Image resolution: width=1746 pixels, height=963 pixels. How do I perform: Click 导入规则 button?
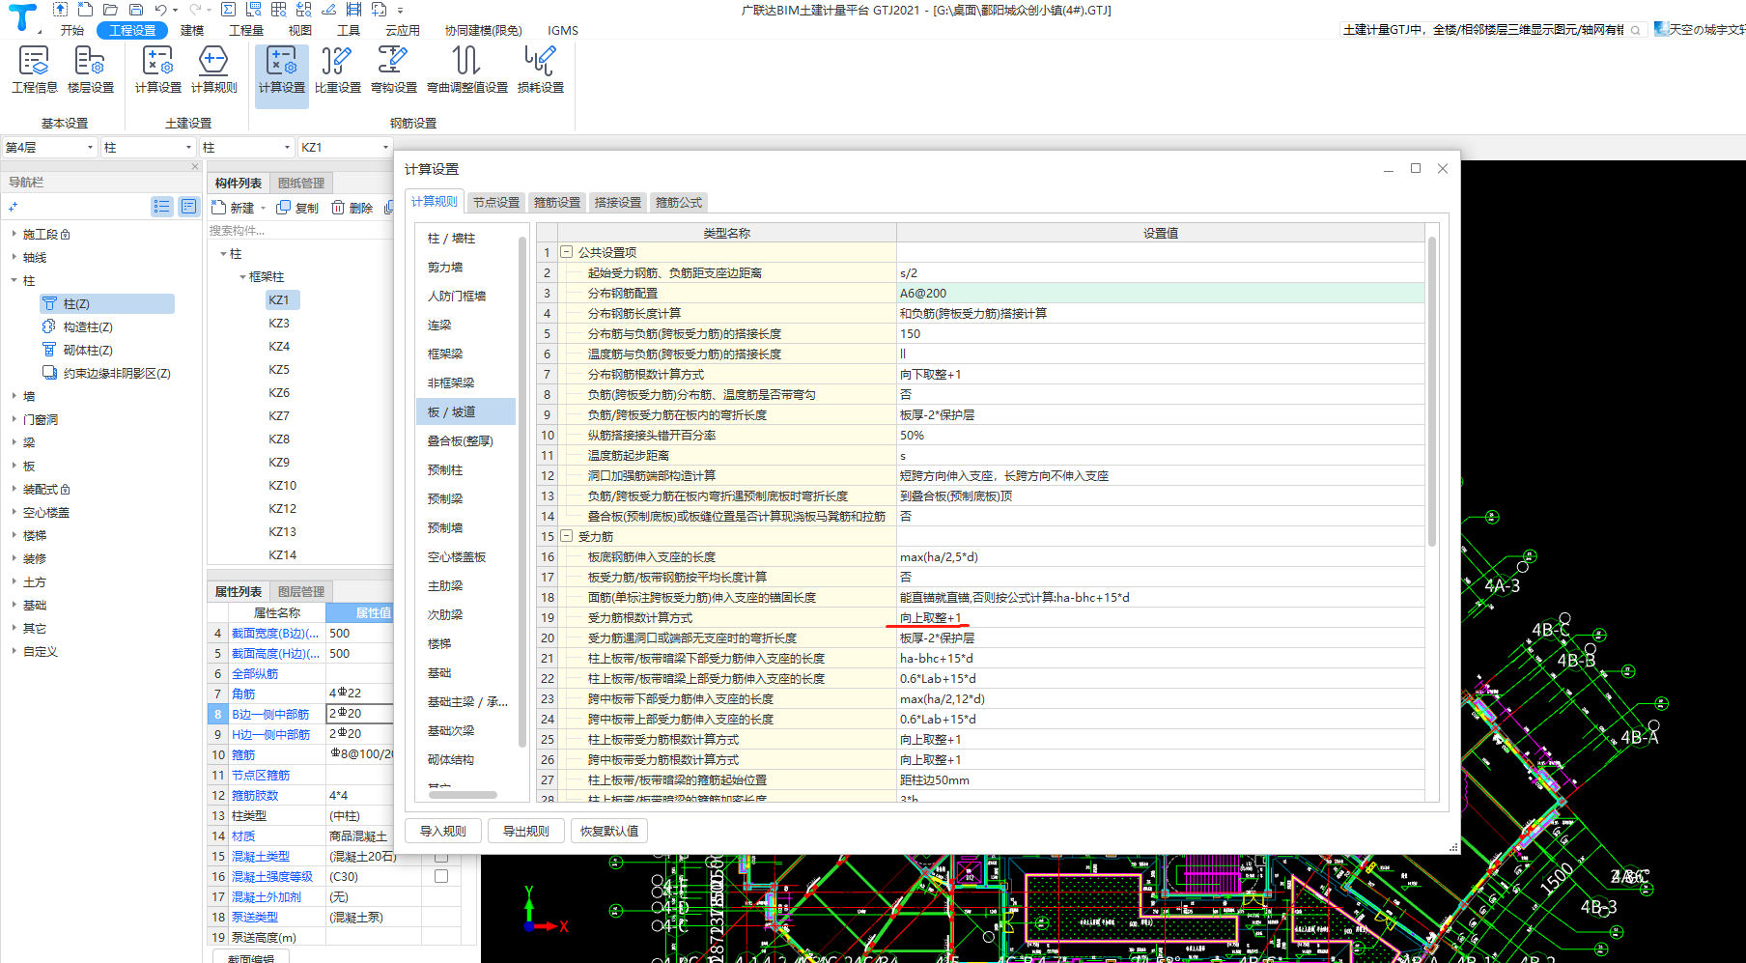(443, 831)
